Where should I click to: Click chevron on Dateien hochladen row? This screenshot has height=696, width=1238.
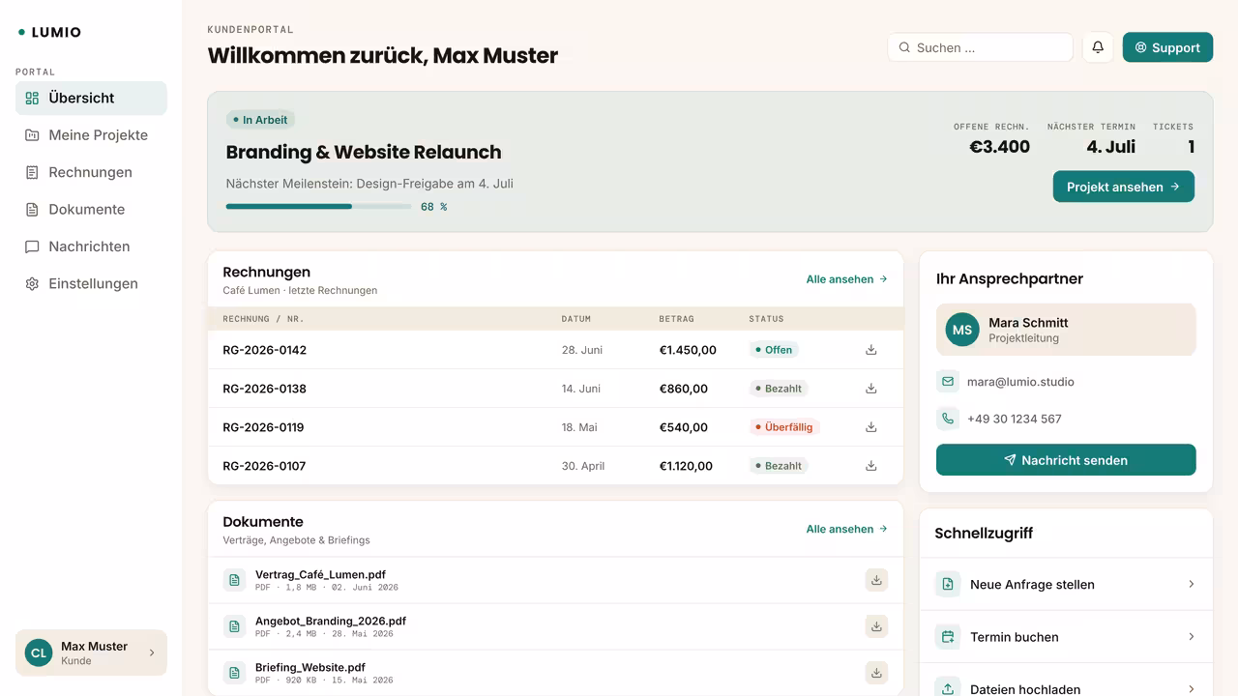coord(1192,689)
